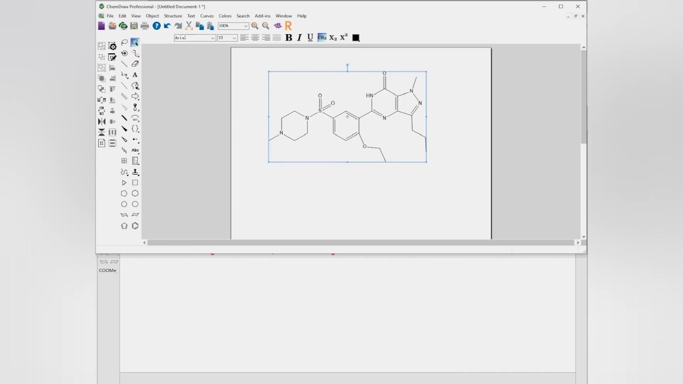Select the Templates stamp tool
The height and width of the screenshot is (384, 683).
point(135,172)
